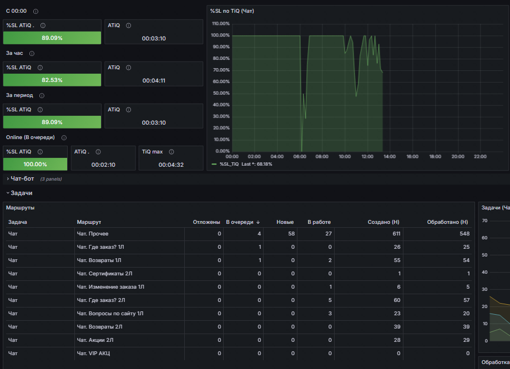510x369 pixels.
Task: Click info icon on ATiQ 00:04:11 panel
Action: click(x=129, y=68)
